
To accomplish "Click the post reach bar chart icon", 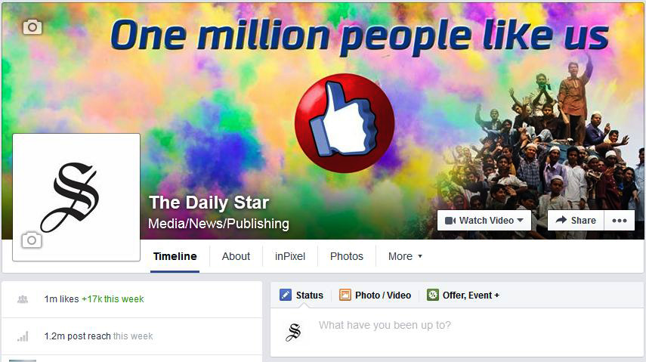I will click(23, 336).
